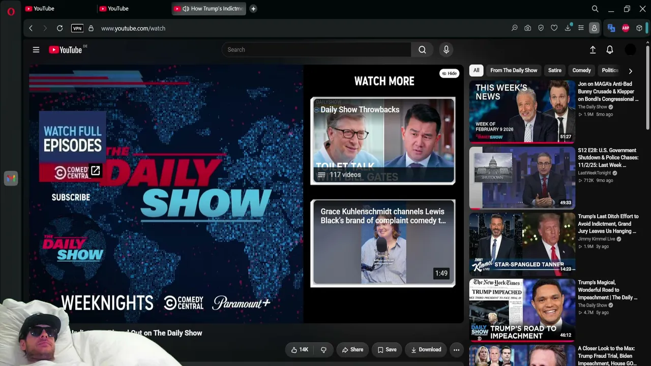The height and width of the screenshot is (366, 651).
Task: Focus the YouTube search field
Action: 316,50
